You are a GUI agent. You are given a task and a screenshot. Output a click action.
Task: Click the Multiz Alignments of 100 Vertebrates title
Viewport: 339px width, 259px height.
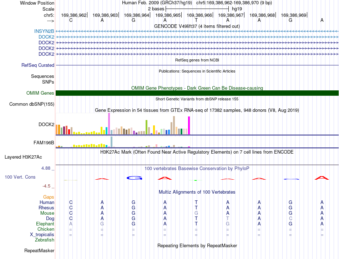197,192
